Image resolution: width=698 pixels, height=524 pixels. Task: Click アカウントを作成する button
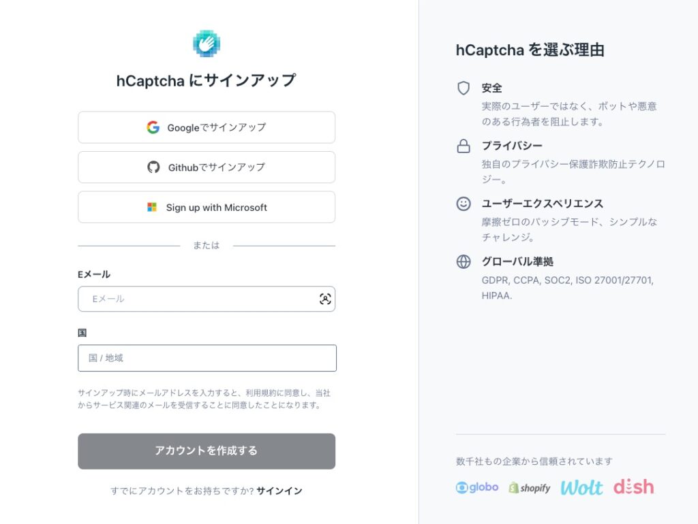click(x=207, y=451)
